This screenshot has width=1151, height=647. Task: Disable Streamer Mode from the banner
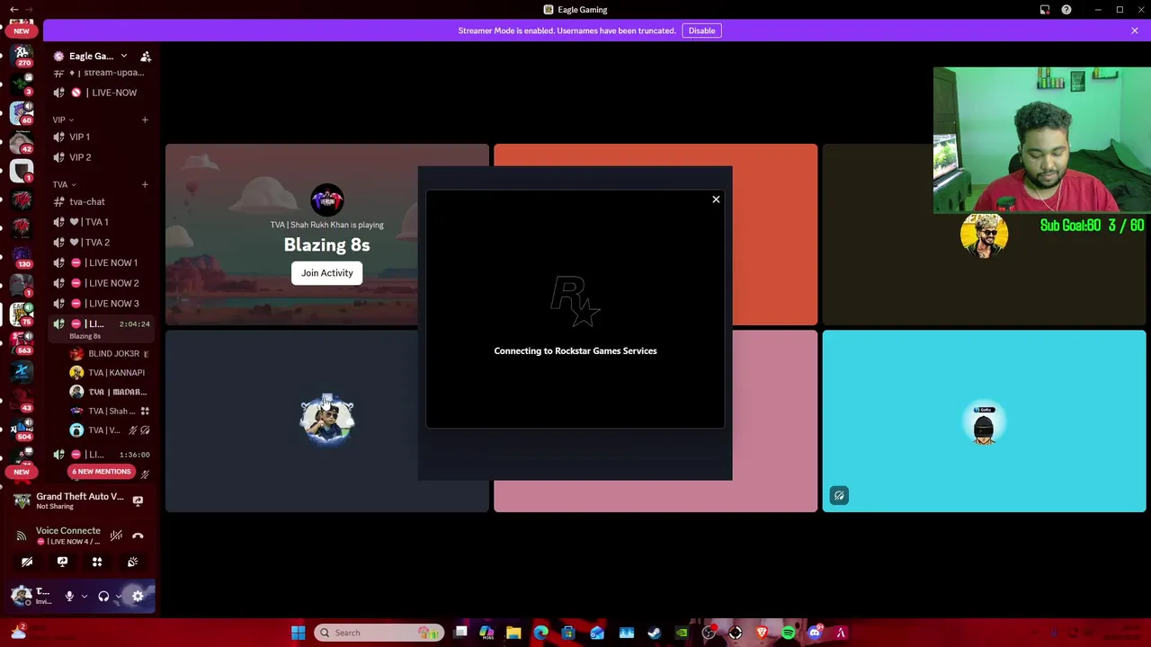pos(701,31)
